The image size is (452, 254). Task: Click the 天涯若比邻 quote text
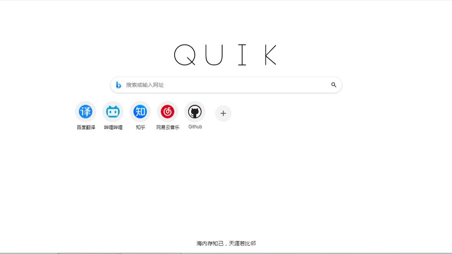click(x=242, y=243)
